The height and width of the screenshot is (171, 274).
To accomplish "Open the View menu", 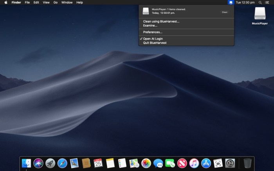I will 46,2.
